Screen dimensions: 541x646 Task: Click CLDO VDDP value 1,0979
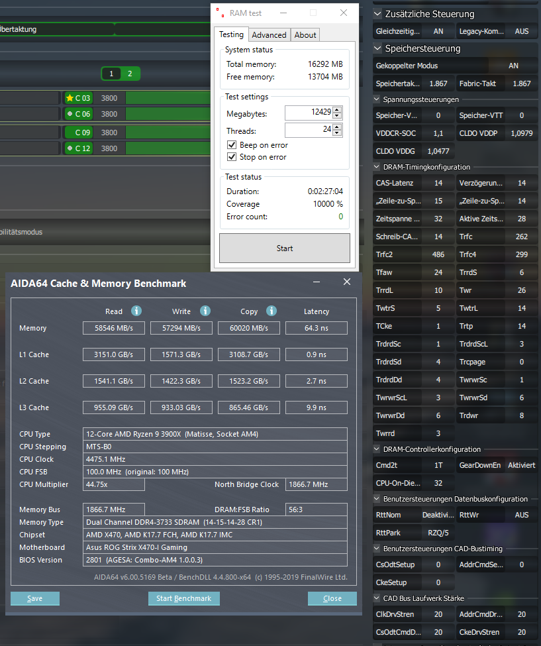(522, 133)
